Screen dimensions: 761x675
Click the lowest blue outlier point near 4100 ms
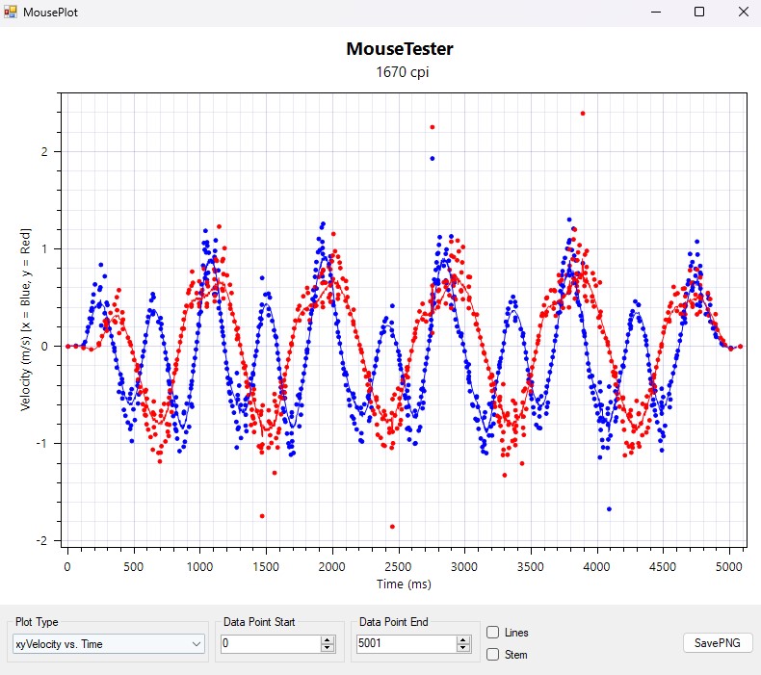609,508
